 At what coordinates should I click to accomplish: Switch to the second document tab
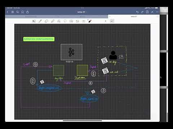pos(82,16)
